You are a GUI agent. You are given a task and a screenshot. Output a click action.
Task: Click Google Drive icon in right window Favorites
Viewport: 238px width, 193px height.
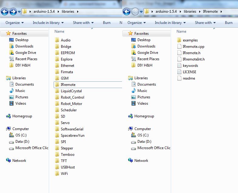tap(134, 53)
